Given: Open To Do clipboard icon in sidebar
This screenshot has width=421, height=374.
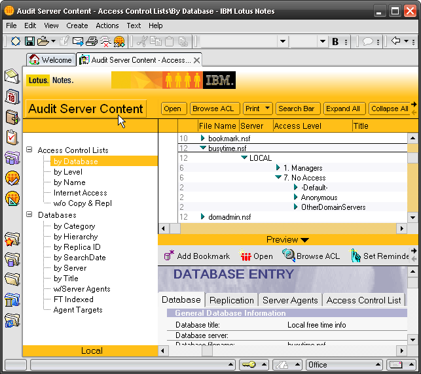Looking at the screenshot, I should (12, 137).
